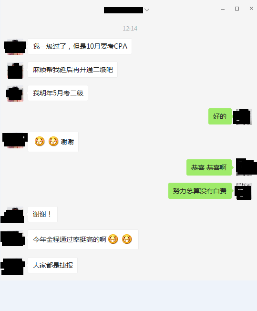Click your own avatar beside '好的'
This screenshot has height=311, width=257.
point(243,116)
